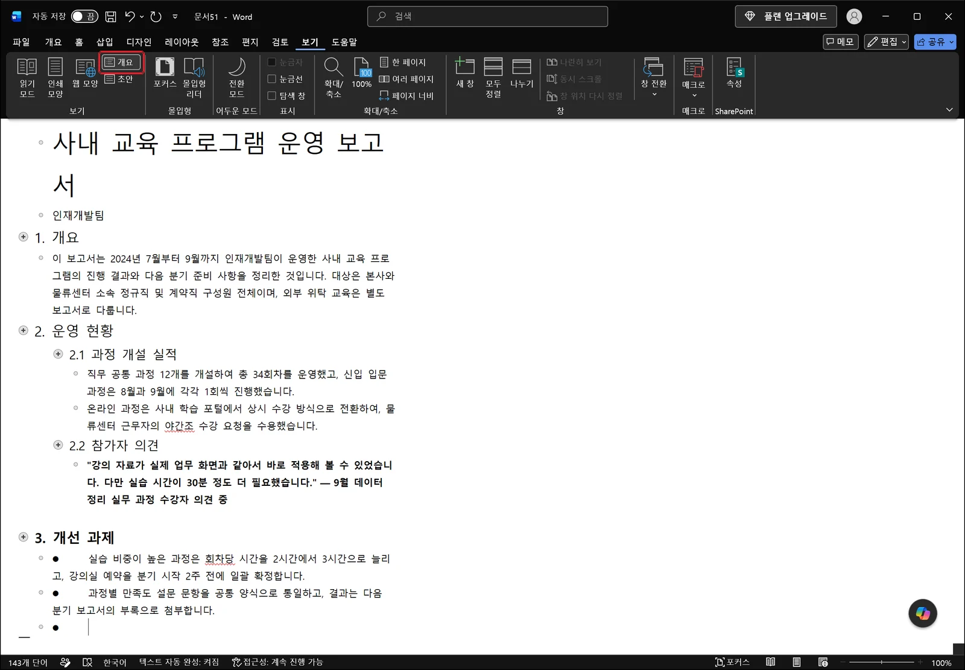
Task: Open accessibility check '접근성: 계속 진행 가능'
Action: 277,662
